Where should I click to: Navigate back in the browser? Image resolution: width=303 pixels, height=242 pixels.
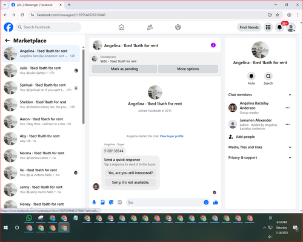pyautogui.click(x=5, y=15)
